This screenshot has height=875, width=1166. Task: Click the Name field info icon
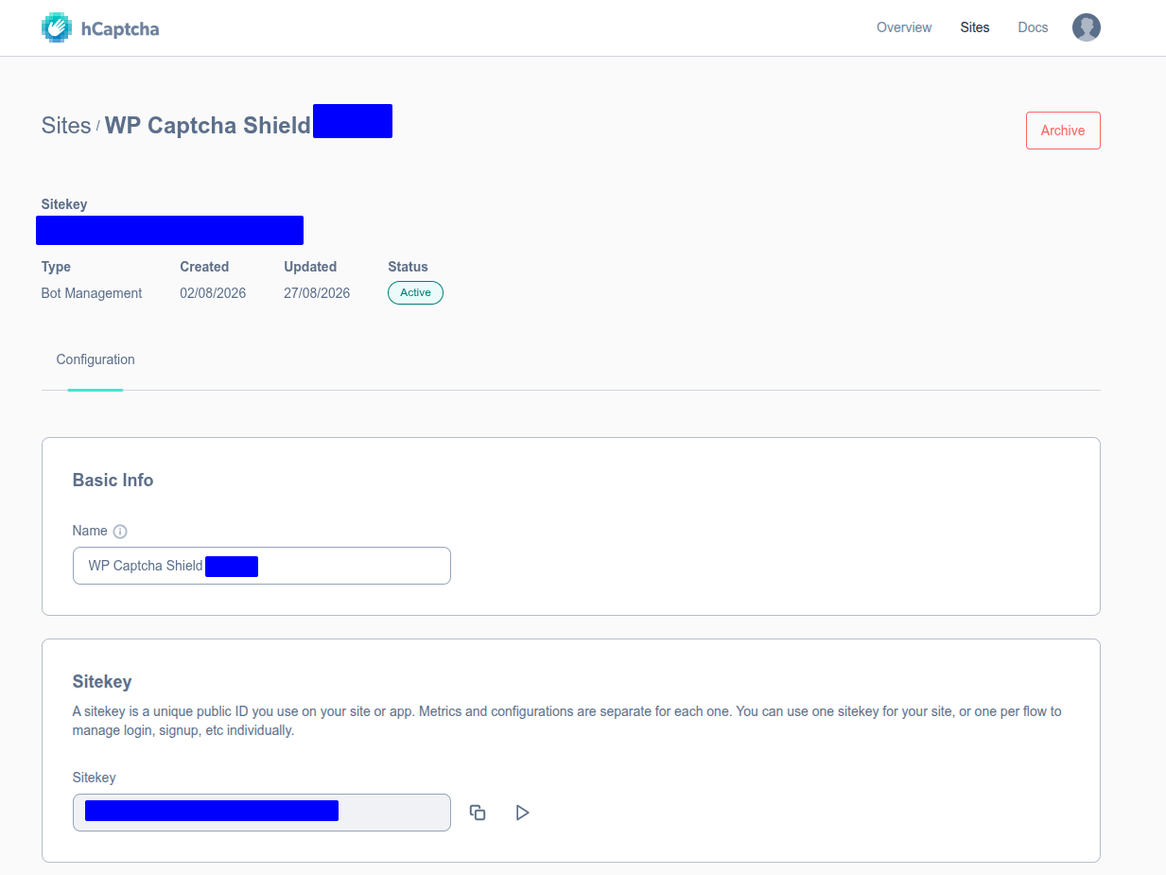coord(120,532)
